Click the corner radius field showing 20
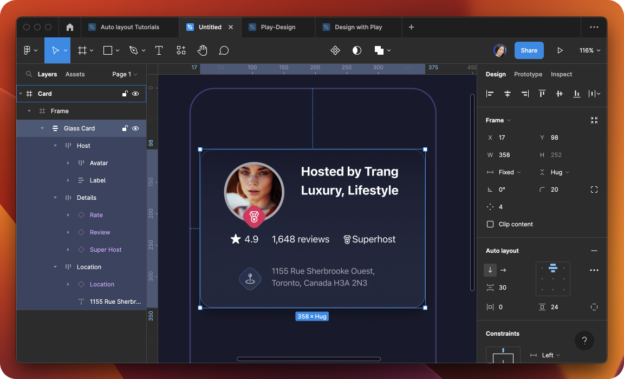Screen dimensions: 624x379 554,190
